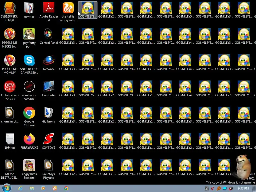Image resolution: width=256 pixels, height=192 pixels.
Task: Click the speaker tray icon
Action: [x=231, y=188]
